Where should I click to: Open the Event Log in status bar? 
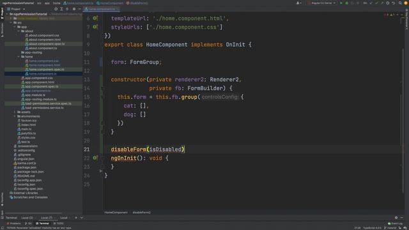pyautogui.click(x=395, y=224)
